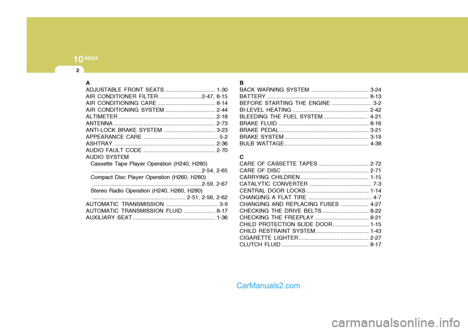Click ANTI-LOCK BRAKE SYSTEM entry

[x=156, y=130]
